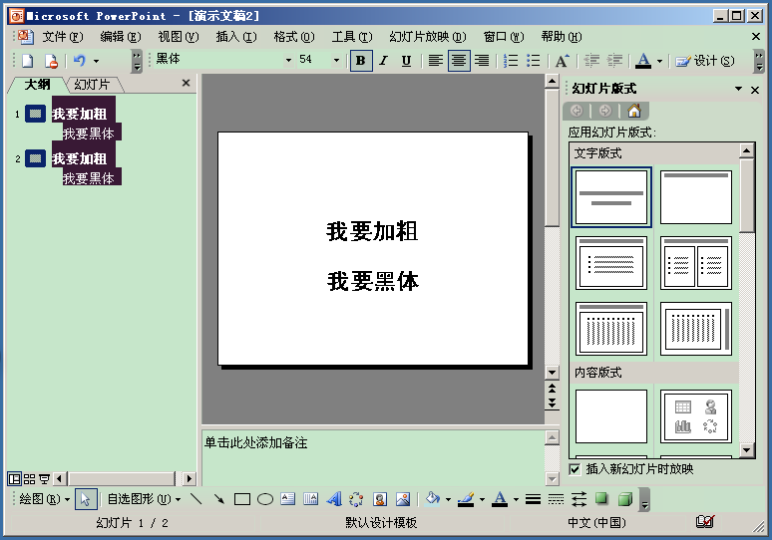This screenshot has width=772, height=540.
Task: Toggle 插入新幻灯片时放映 checkbox
Action: click(575, 469)
